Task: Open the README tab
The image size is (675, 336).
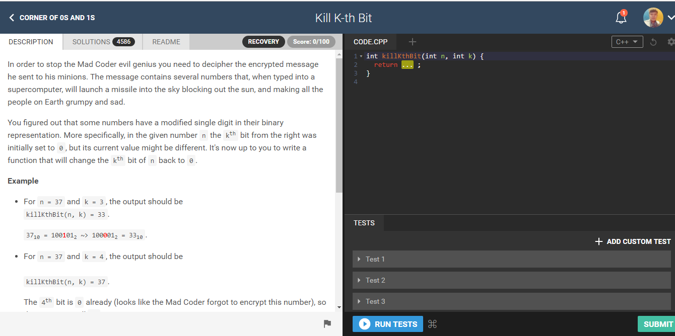Action: pyautogui.click(x=166, y=42)
